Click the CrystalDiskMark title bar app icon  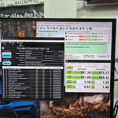pos(67,61)
